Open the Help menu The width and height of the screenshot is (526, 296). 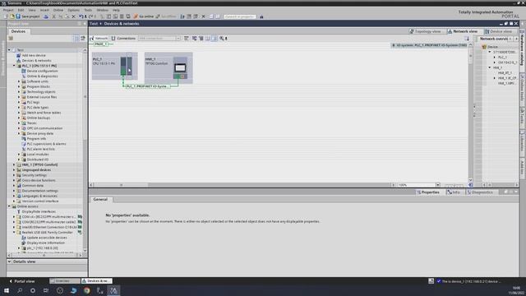point(116,10)
